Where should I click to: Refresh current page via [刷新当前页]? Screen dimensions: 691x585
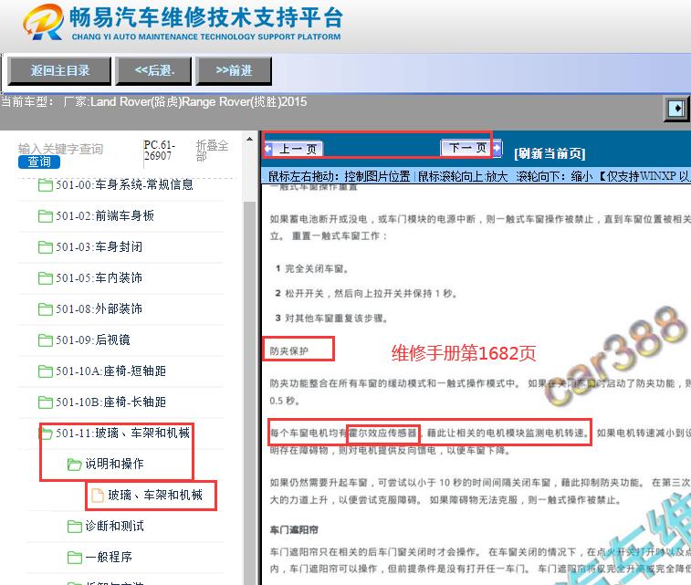point(550,153)
